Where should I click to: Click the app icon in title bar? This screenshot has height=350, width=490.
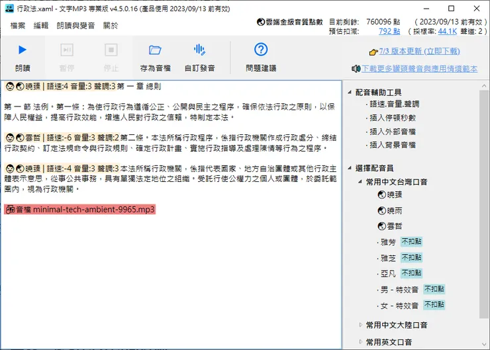[x=9, y=9]
